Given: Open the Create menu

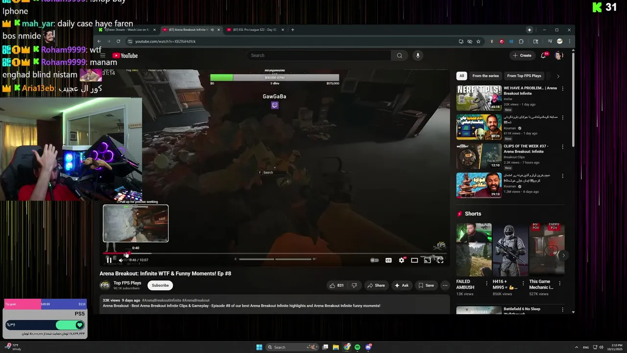Looking at the screenshot, I should (522, 55).
